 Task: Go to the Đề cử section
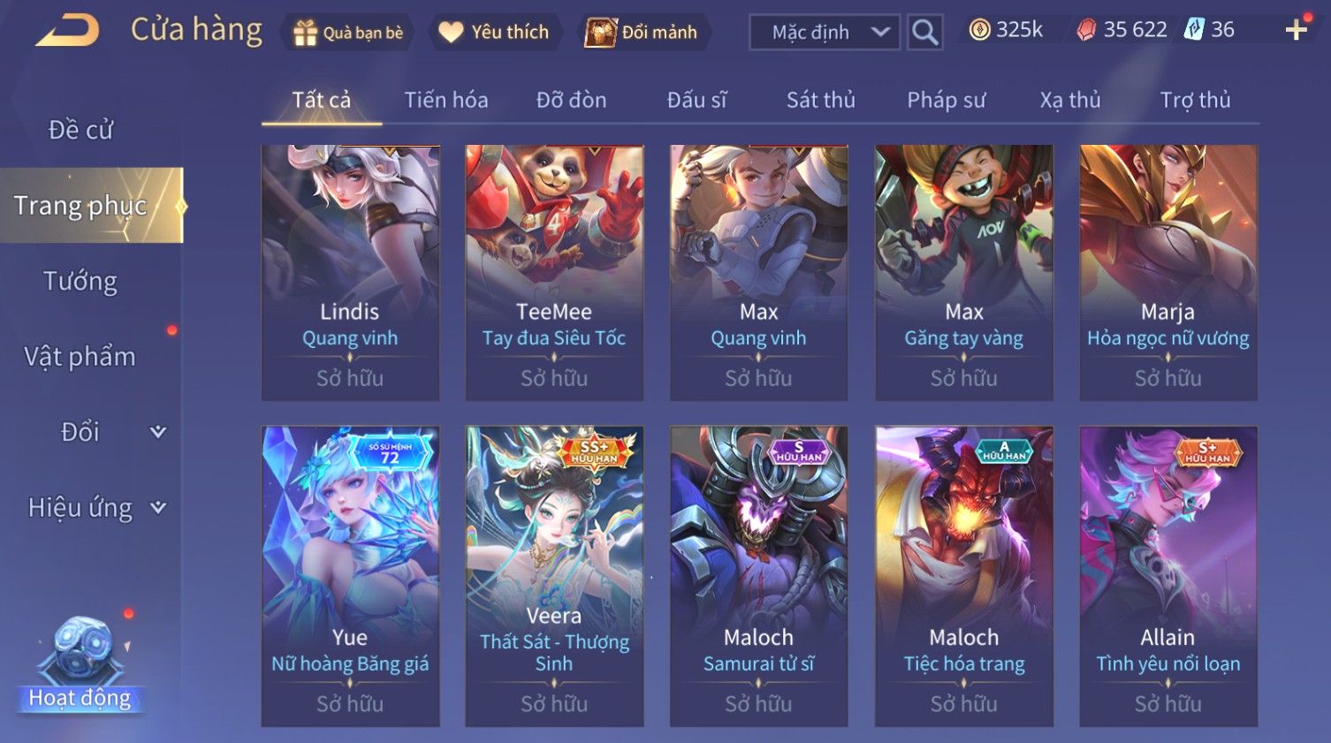tap(80, 130)
